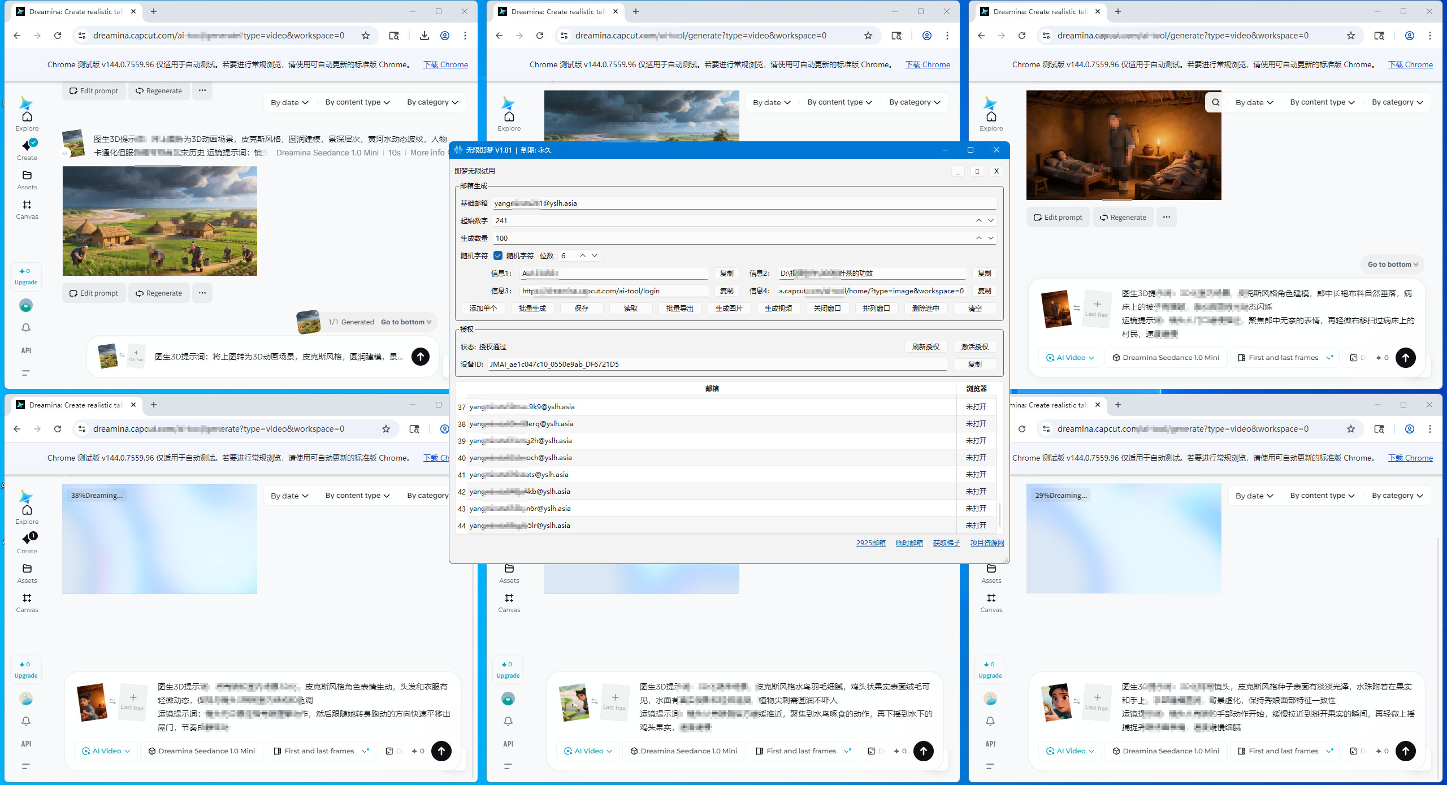
Task: Click Assets folder icon in 29% Dreaming window
Action: pyautogui.click(x=991, y=569)
